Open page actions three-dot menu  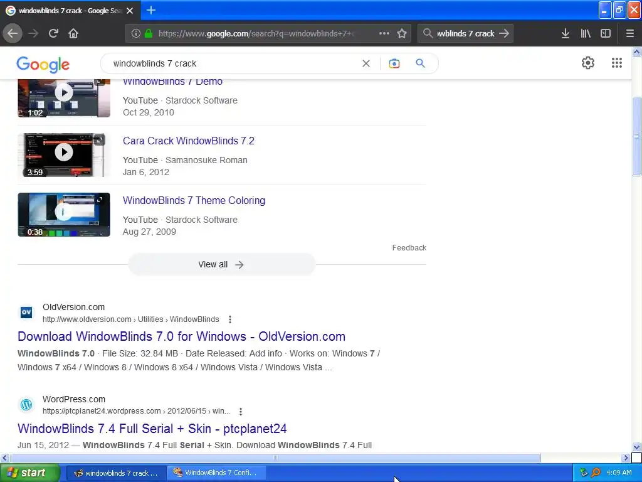click(384, 33)
